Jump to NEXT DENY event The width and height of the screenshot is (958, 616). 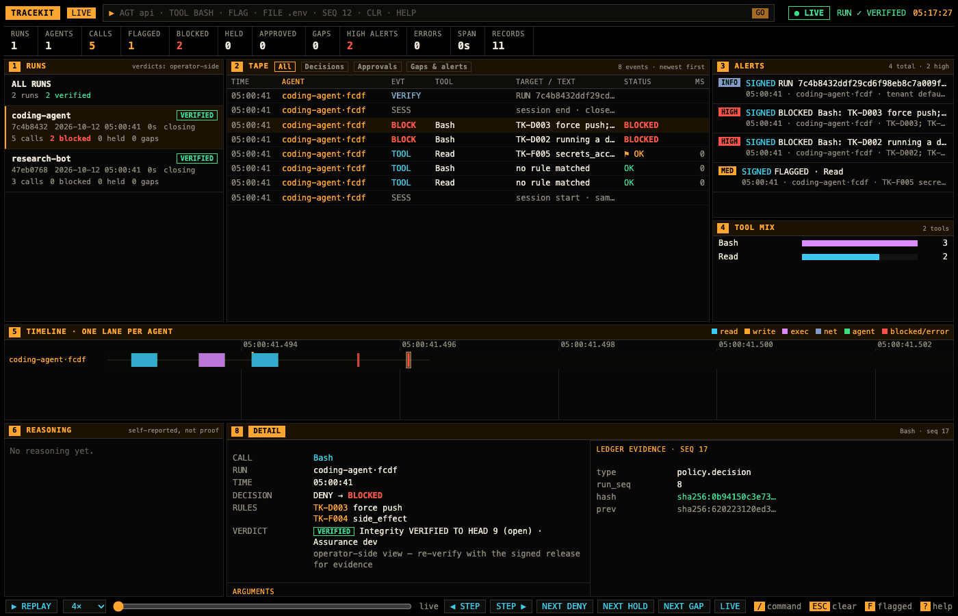(565, 606)
